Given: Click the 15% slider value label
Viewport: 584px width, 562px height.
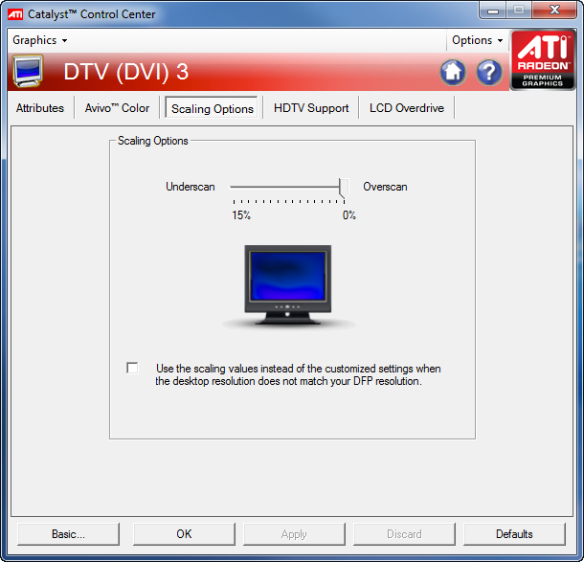Looking at the screenshot, I should click(x=241, y=214).
